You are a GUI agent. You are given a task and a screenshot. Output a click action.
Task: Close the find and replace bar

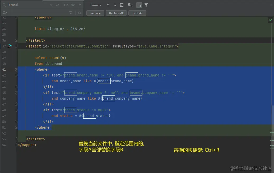pos(271,5)
